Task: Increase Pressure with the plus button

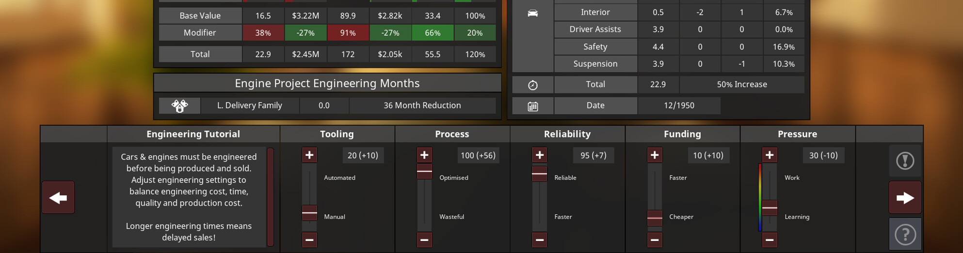Action: [x=770, y=155]
